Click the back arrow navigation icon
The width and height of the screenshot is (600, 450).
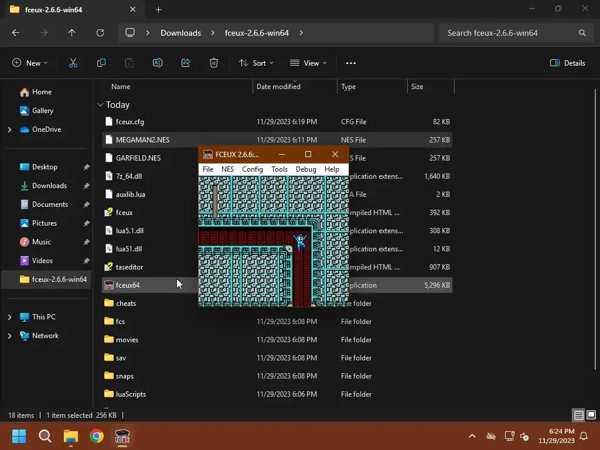(x=16, y=33)
